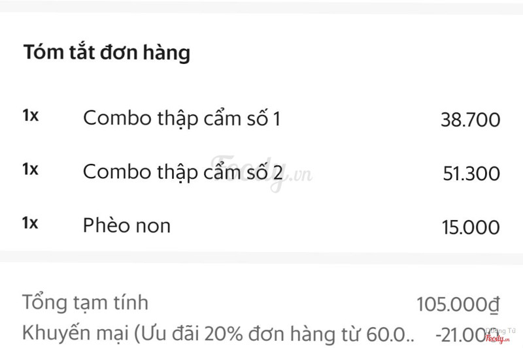Click the 38.700 price
This screenshot has height=348, width=523.
point(470,120)
